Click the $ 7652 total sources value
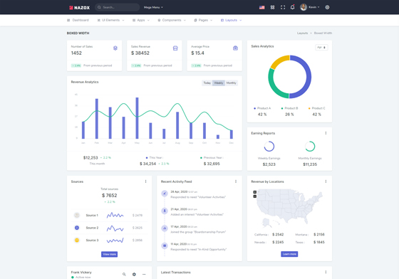This screenshot has width=399, height=279. [x=110, y=196]
